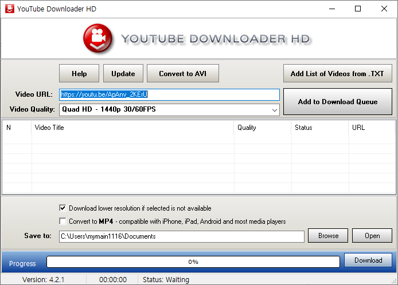The image size is (398, 285).
Task: Click the Status column header
Action: tap(320, 128)
